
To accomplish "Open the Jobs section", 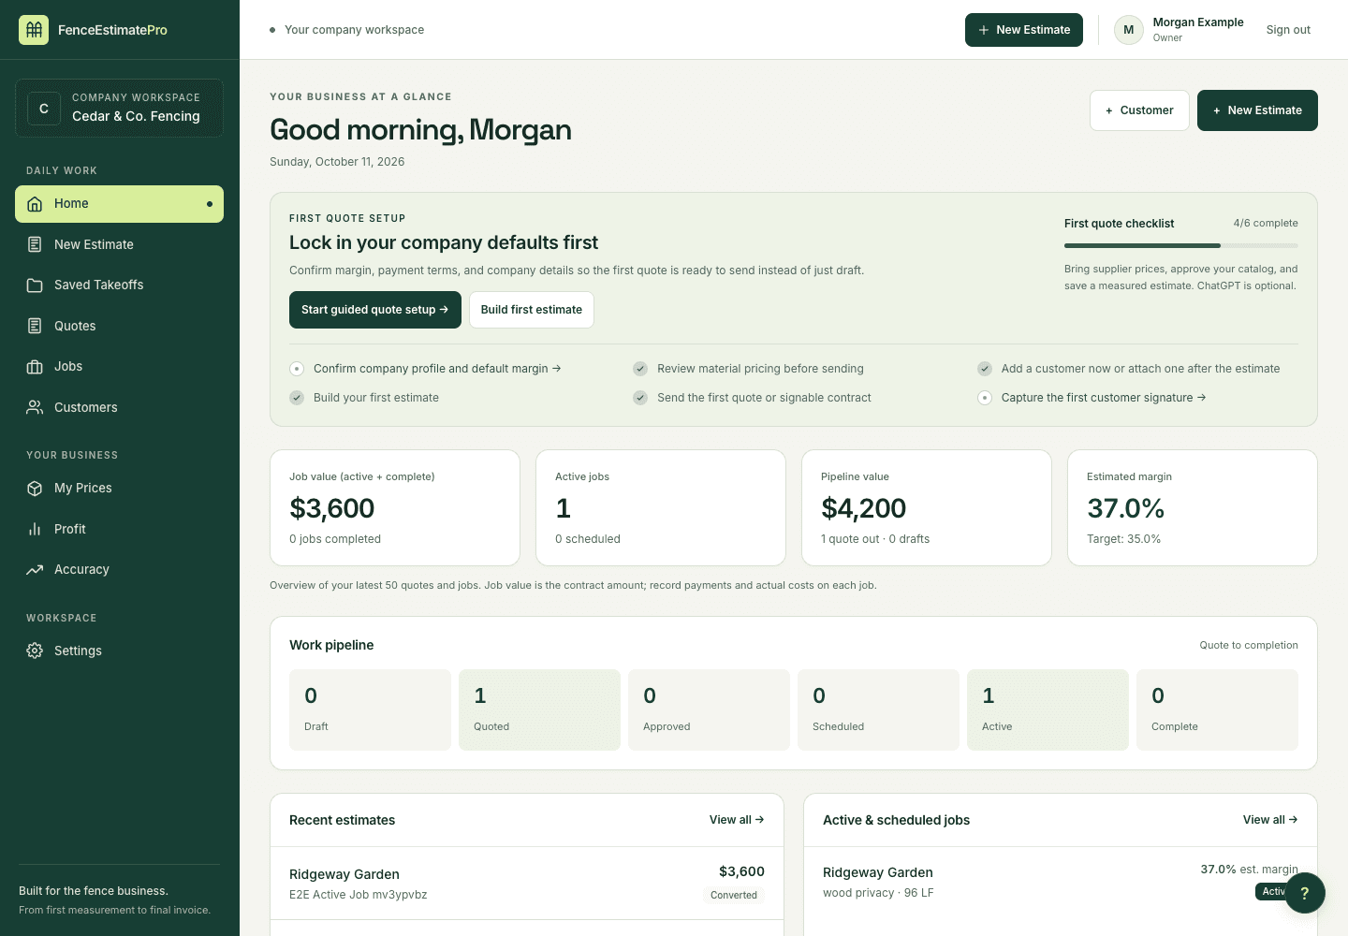I will (119, 367).
